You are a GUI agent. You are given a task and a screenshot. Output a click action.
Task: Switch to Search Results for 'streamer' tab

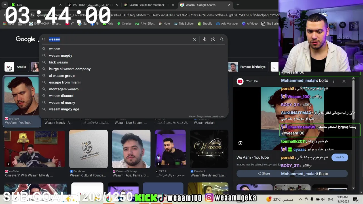click(x=149, y=5)
